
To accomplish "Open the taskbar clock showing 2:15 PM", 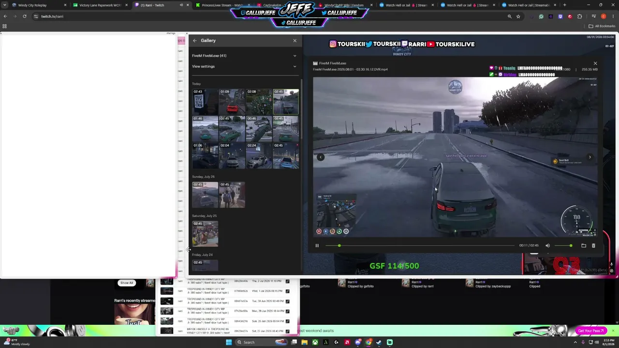I will [x=609, y=342].
